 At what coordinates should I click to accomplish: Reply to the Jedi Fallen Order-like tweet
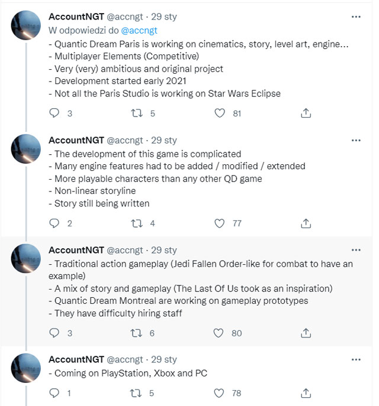pos(54,333)
